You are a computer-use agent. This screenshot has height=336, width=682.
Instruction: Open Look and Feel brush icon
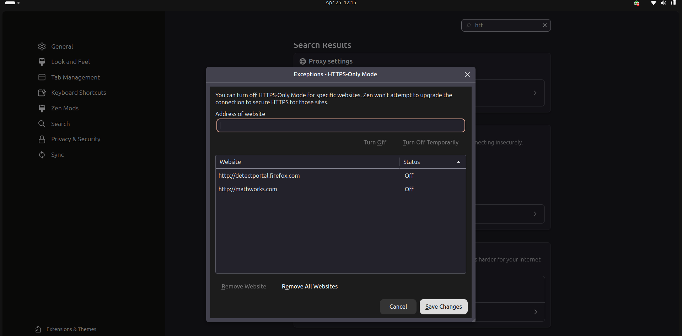42,62
